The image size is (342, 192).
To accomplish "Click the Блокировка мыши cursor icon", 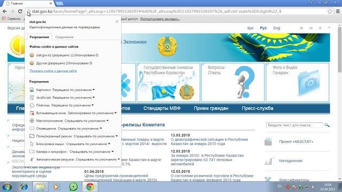I will (32, 144).
